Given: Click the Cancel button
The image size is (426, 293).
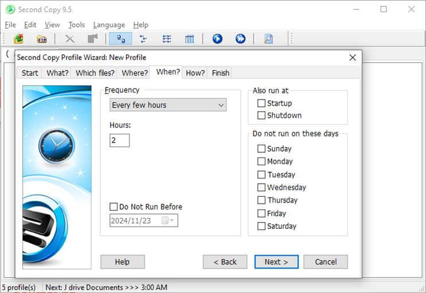Looking at the screenshot, I should (326, 262).
